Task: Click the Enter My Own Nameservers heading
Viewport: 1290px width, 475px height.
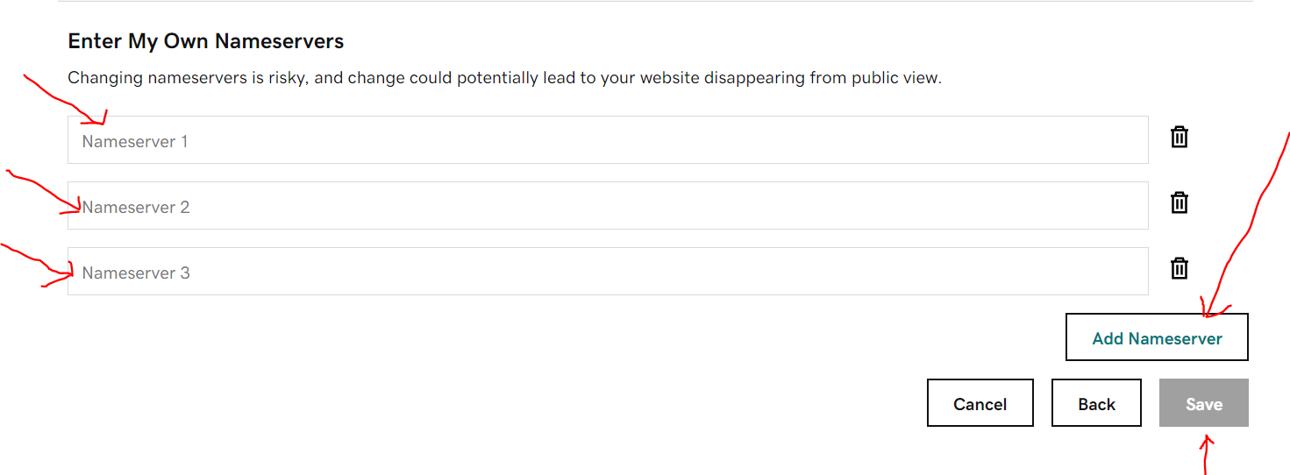Action: pos(206,41)
